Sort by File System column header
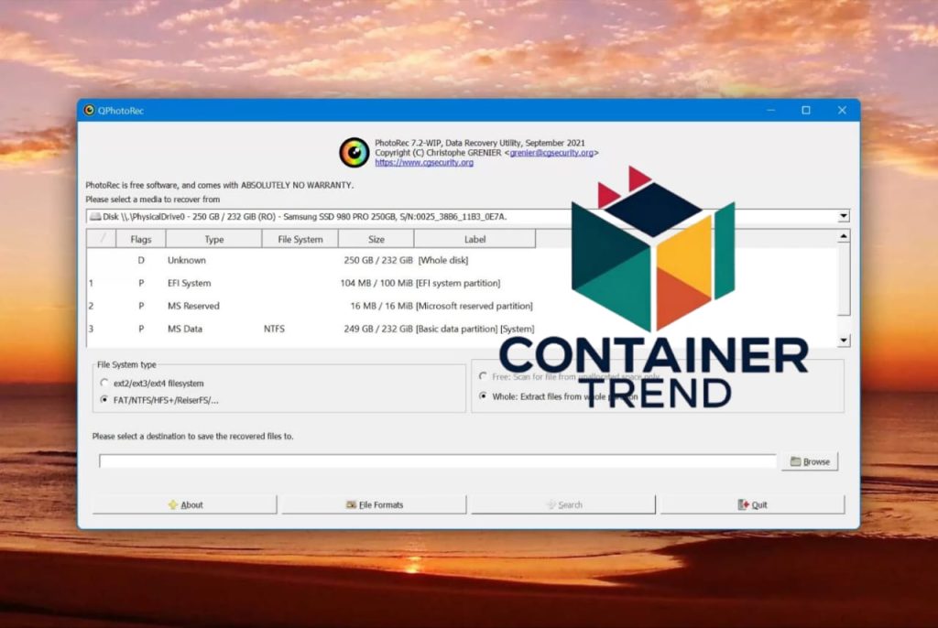 coord(300,239)
